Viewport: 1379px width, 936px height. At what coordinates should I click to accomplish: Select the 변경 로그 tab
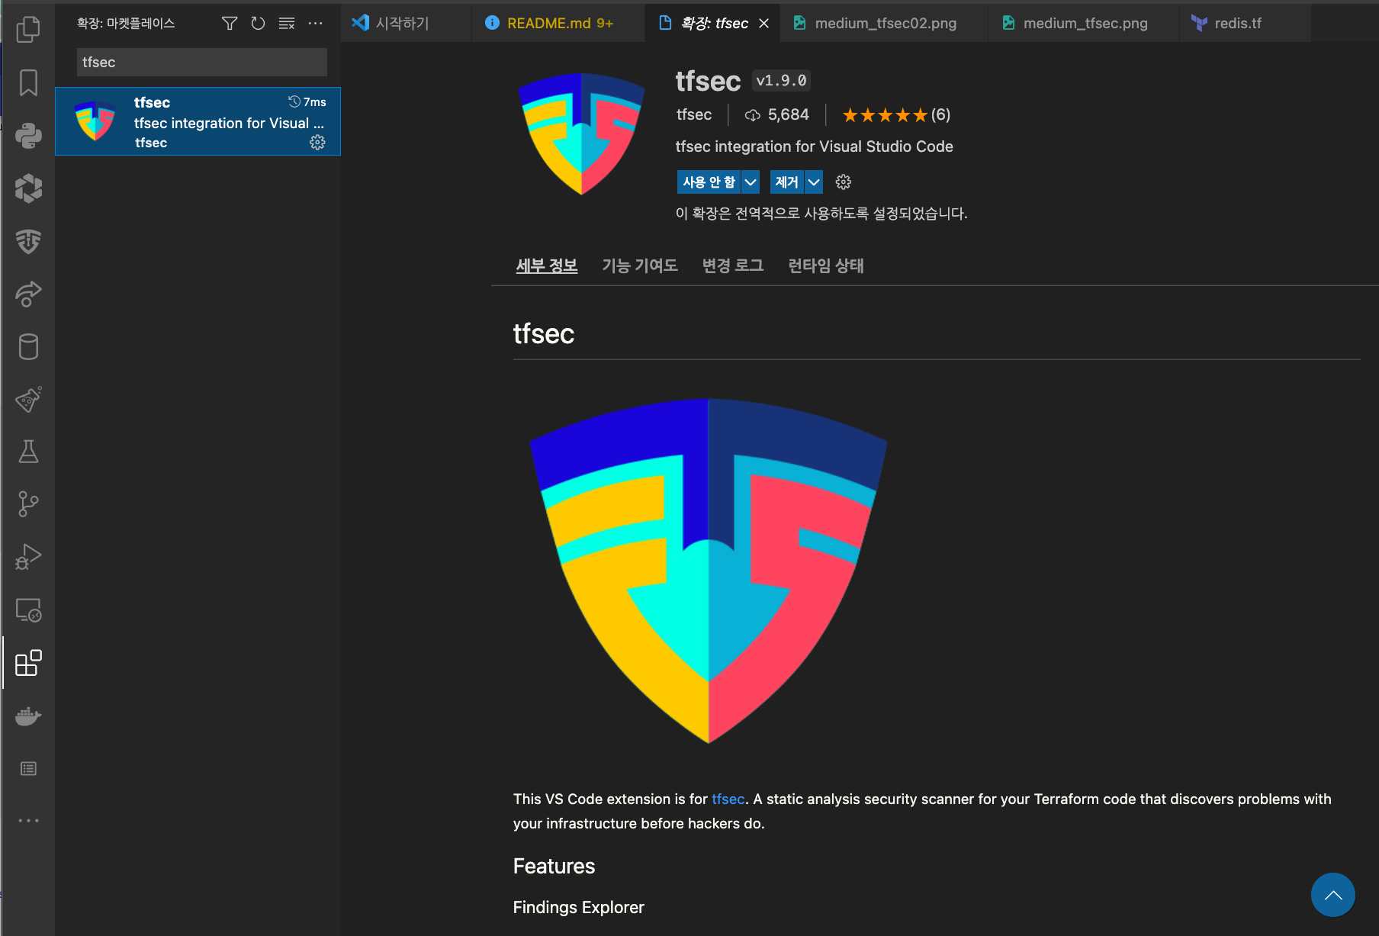tap(733, 265)
